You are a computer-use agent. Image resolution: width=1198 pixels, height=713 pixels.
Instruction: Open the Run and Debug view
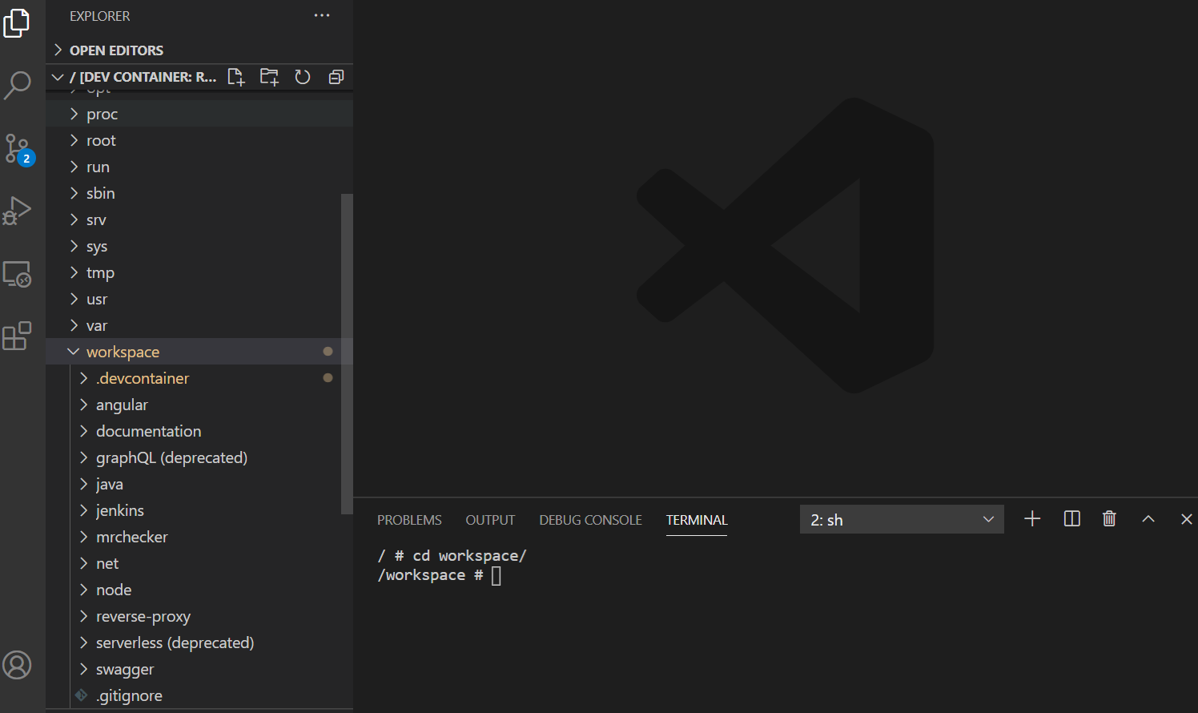point(18,211)
